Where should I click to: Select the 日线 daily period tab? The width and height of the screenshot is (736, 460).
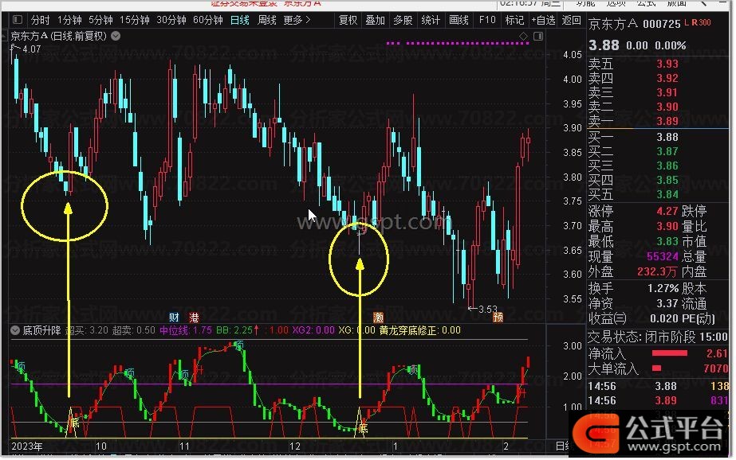[240, 20]
